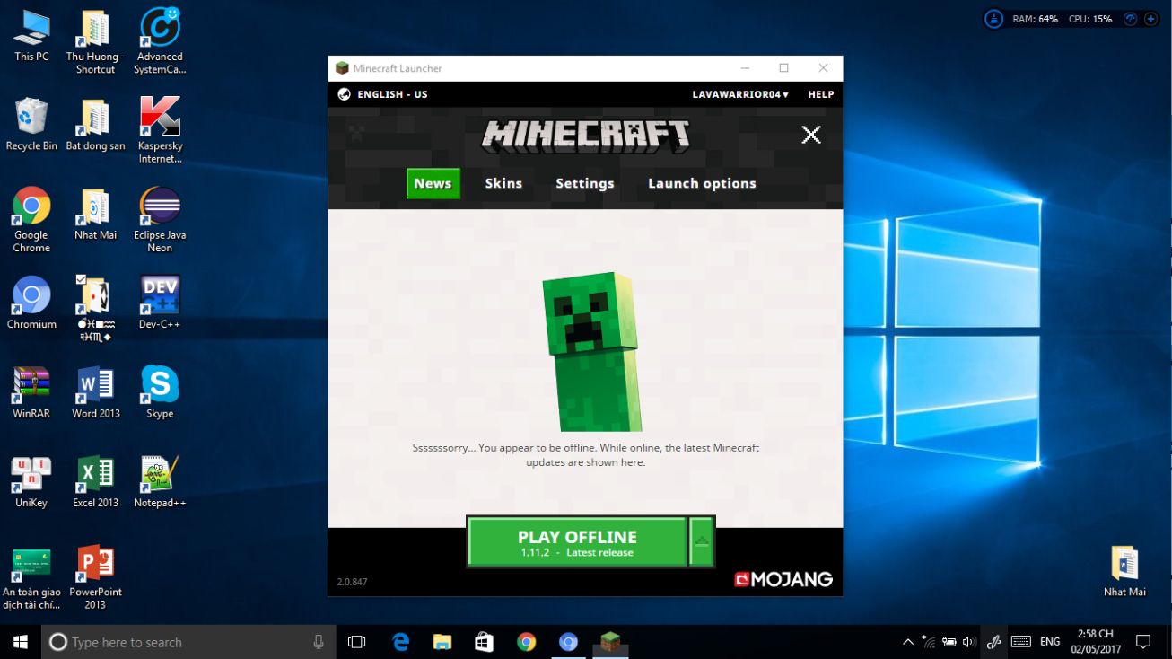Click the battery power tray icon
Viewport: 1172px width, 659px height.
pyautogui.click(x=949, y=642)
